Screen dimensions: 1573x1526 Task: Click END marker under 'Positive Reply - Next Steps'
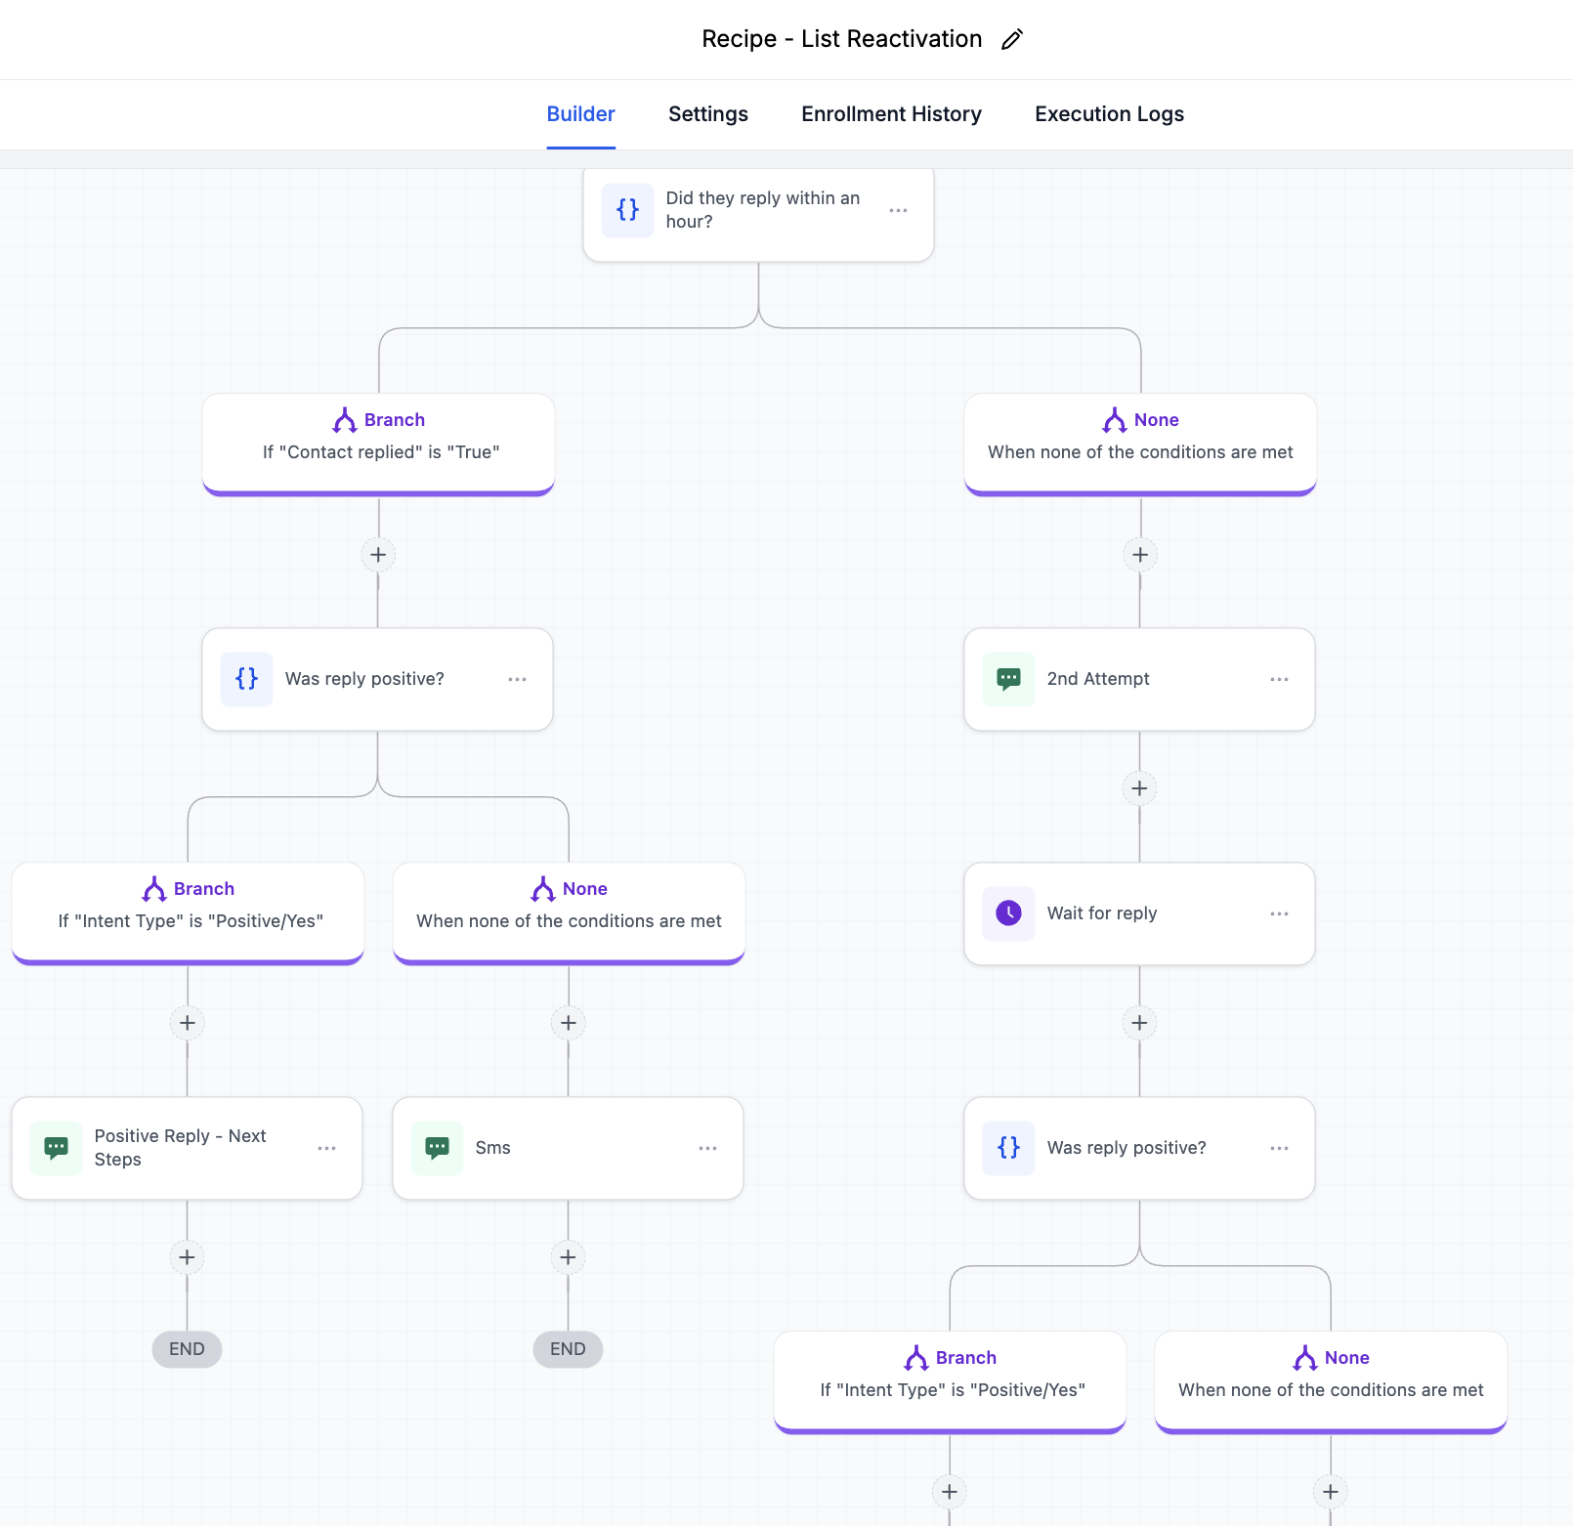pos(187,1349)
